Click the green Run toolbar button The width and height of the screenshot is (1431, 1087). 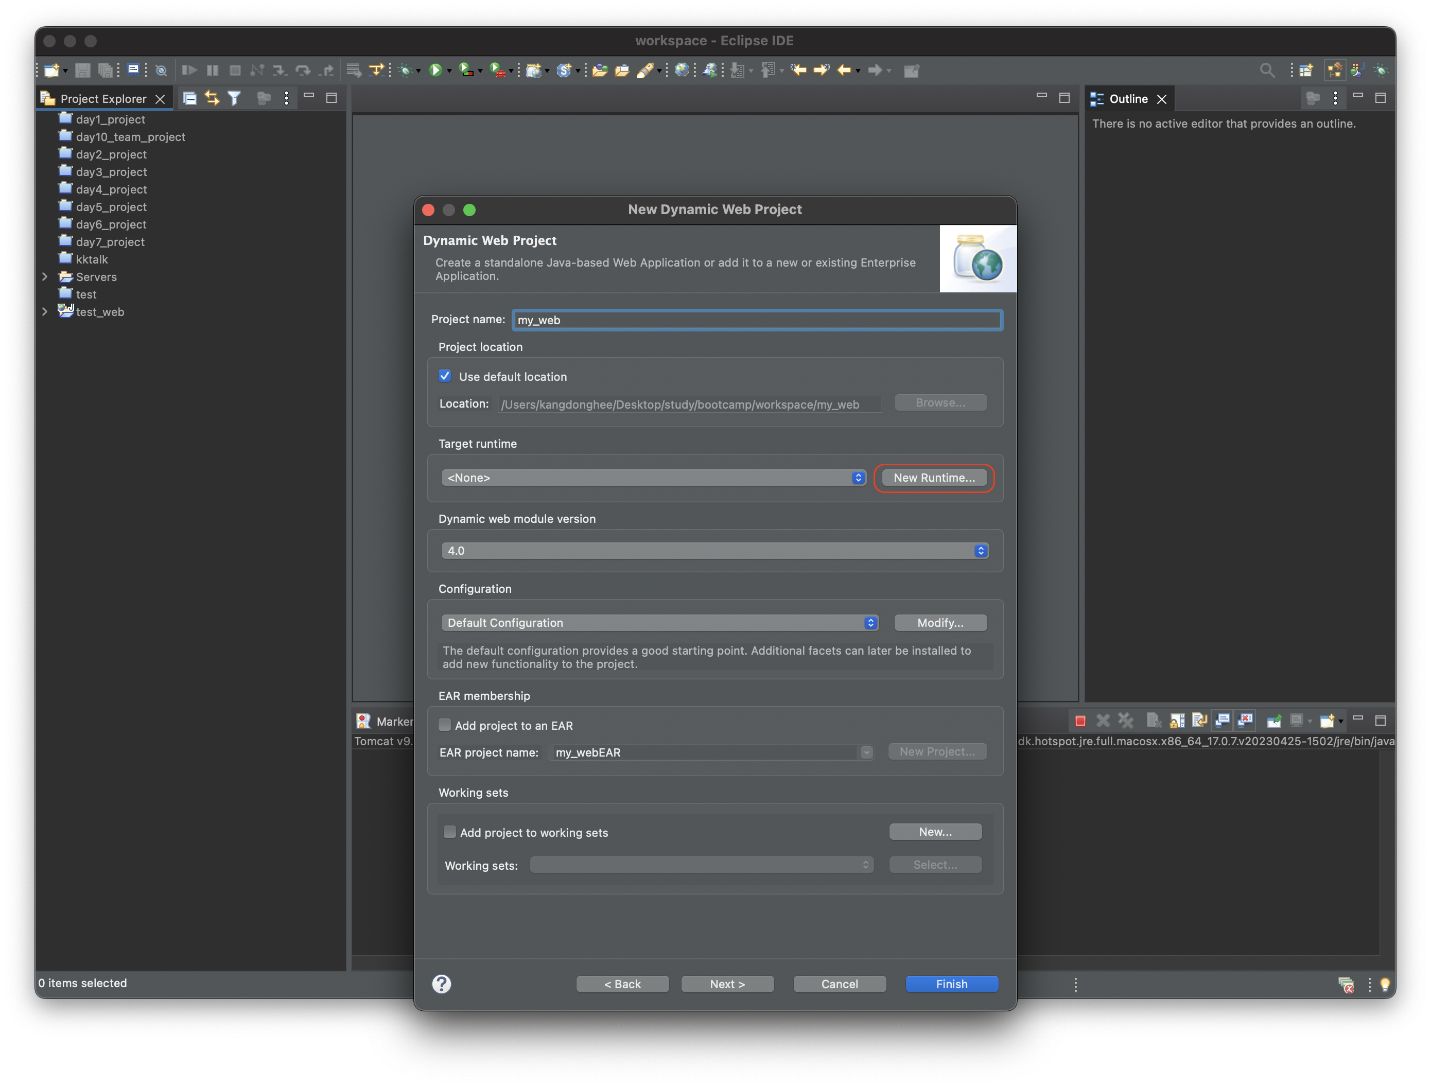pos(435,71)
